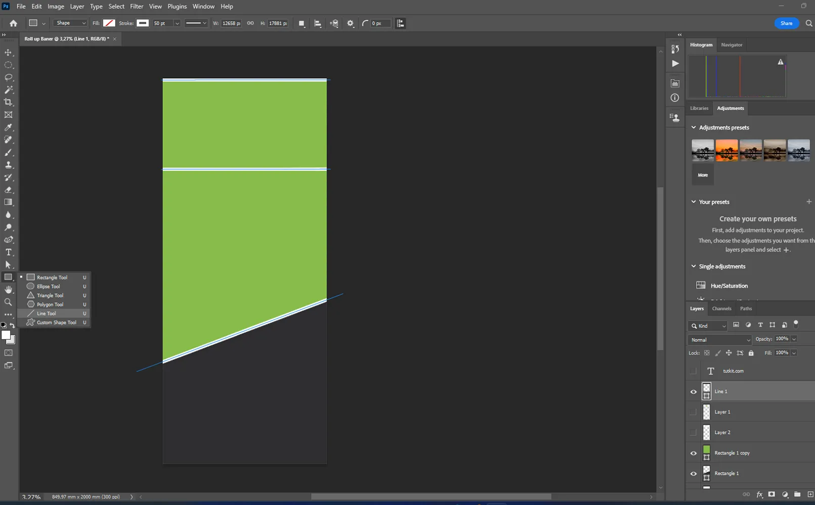The image size is (815, 505).
Task: Switch to the Navigator tab
Action: (x=732, y=45)
